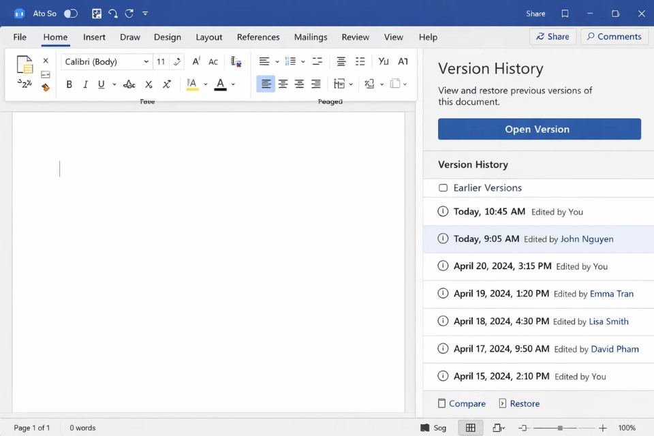This screenshot has height=436, width=654.
Task: Toggle left alignment off
Action: click(266, 84)
